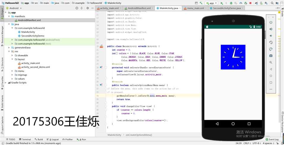Open Project panel settings gear

88,8
